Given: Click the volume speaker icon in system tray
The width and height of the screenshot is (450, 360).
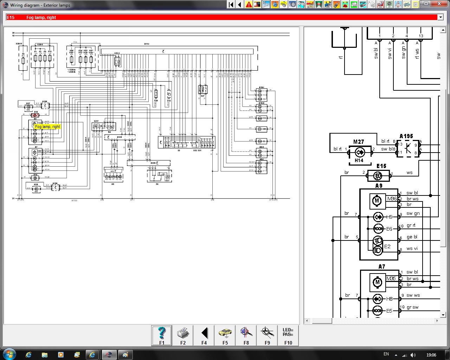Looking at the screenshot, I should (413, 355).
